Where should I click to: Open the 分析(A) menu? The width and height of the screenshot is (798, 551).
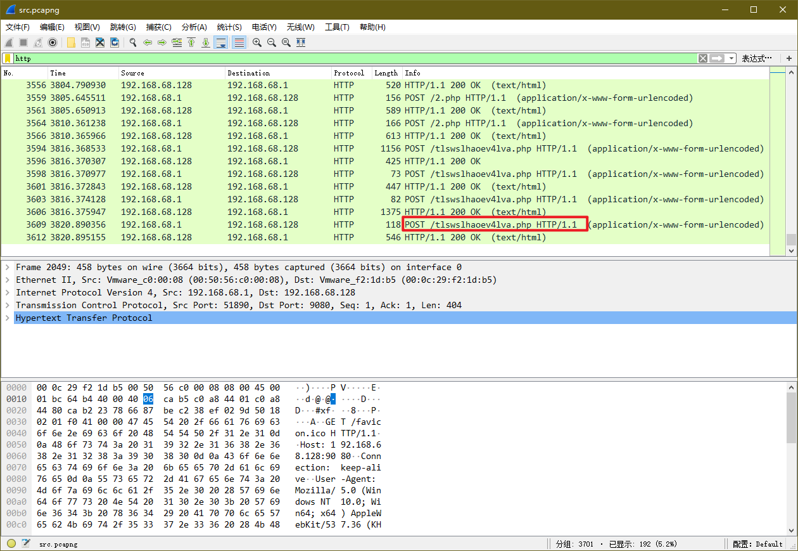[x=194, y=27]
